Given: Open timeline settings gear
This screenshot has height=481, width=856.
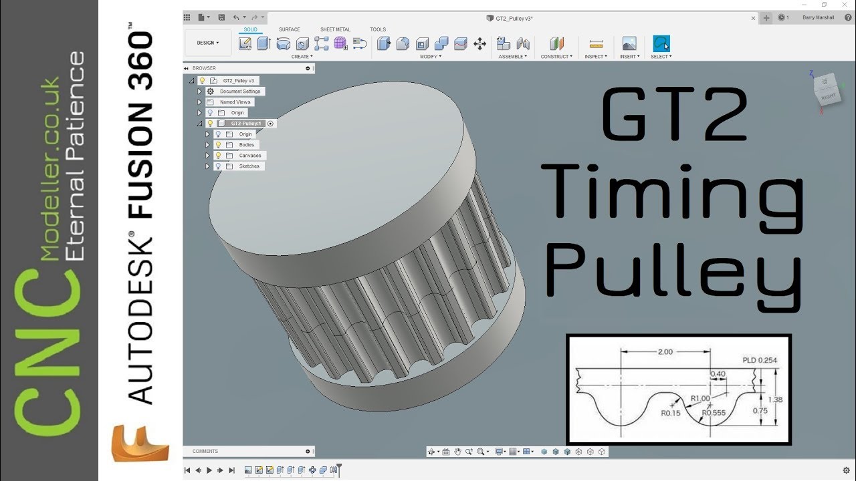Looking at the screenshot, I should 847,470.
